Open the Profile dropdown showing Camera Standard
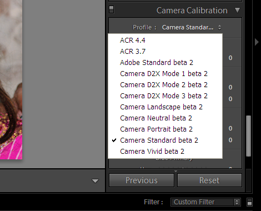Viewport: 261px width, 211px height. [192, 27]
